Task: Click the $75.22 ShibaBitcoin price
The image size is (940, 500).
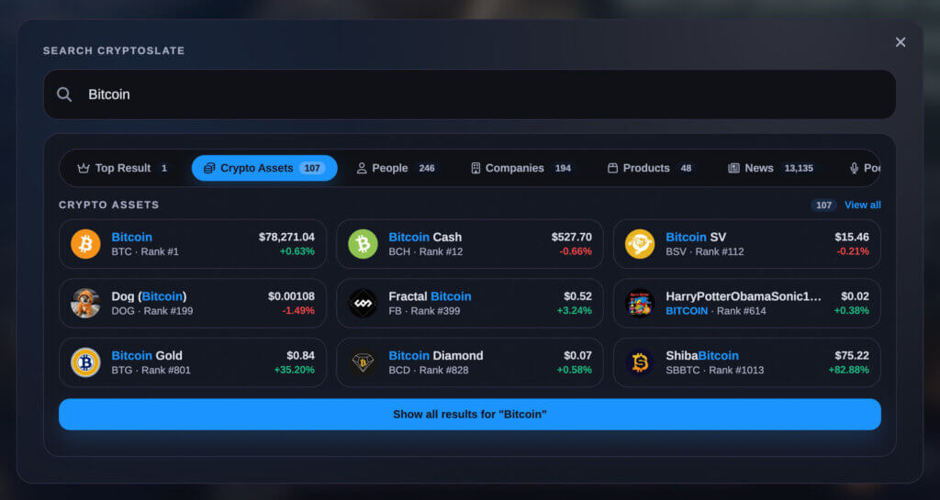Action: (852, 356)
